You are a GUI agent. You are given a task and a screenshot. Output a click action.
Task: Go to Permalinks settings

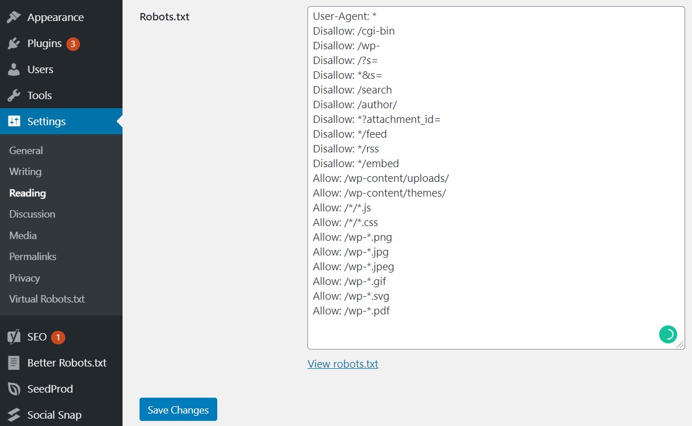32,256
